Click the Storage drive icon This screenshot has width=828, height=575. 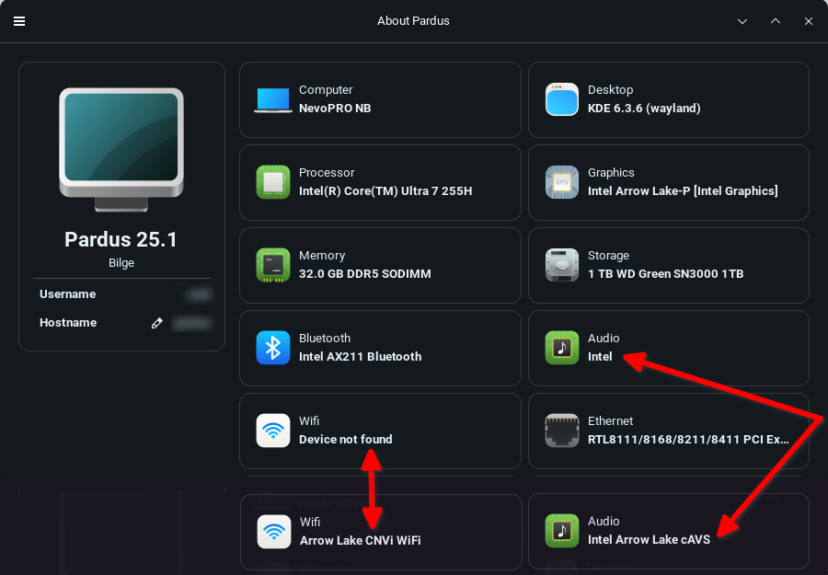562,265
